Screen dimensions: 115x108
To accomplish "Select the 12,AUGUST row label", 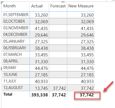I will click(13, 88).
